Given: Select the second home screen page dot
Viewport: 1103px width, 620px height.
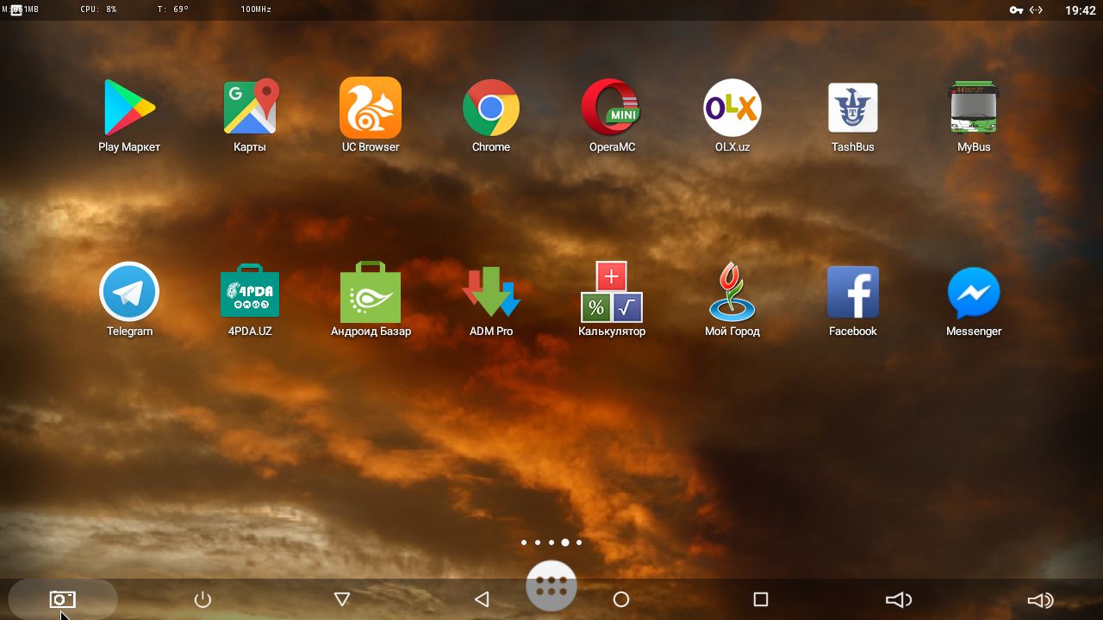Looking at the screenshot, I should (x=538, y=542).
